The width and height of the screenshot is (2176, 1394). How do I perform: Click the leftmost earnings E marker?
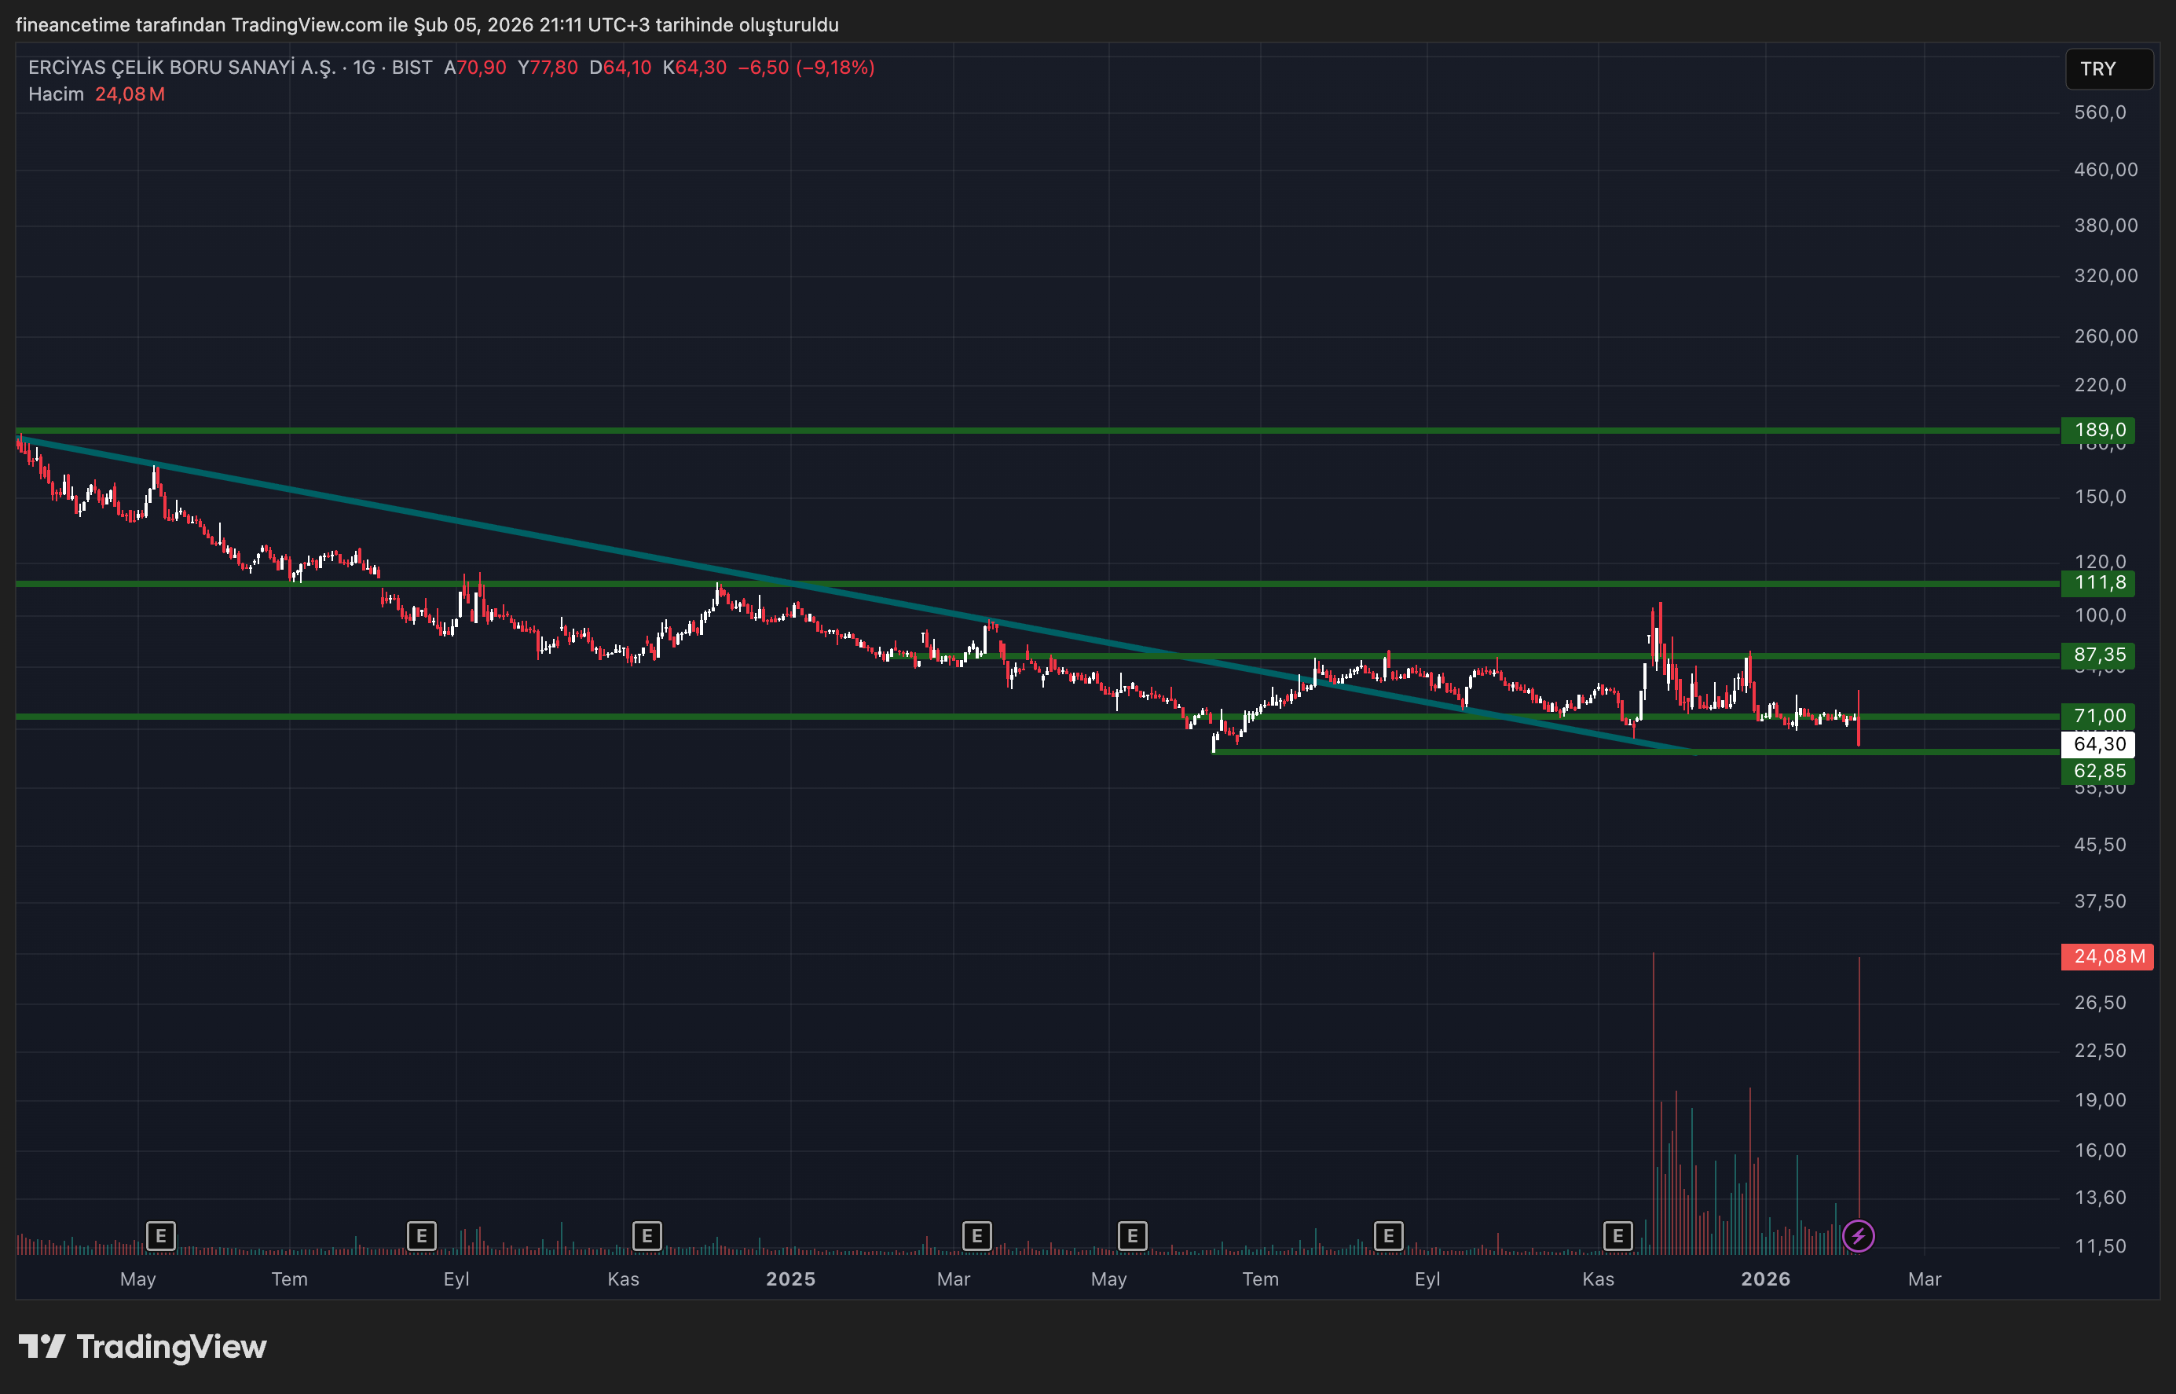(x=160, y=1235)
